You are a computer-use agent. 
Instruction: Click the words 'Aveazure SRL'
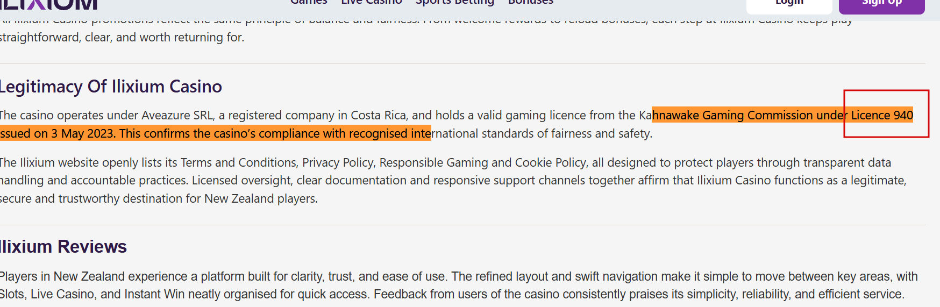coord(177,116)
